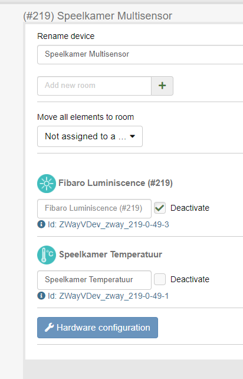Click the Fibaro Luminiscence sun icon

(47, 184)
